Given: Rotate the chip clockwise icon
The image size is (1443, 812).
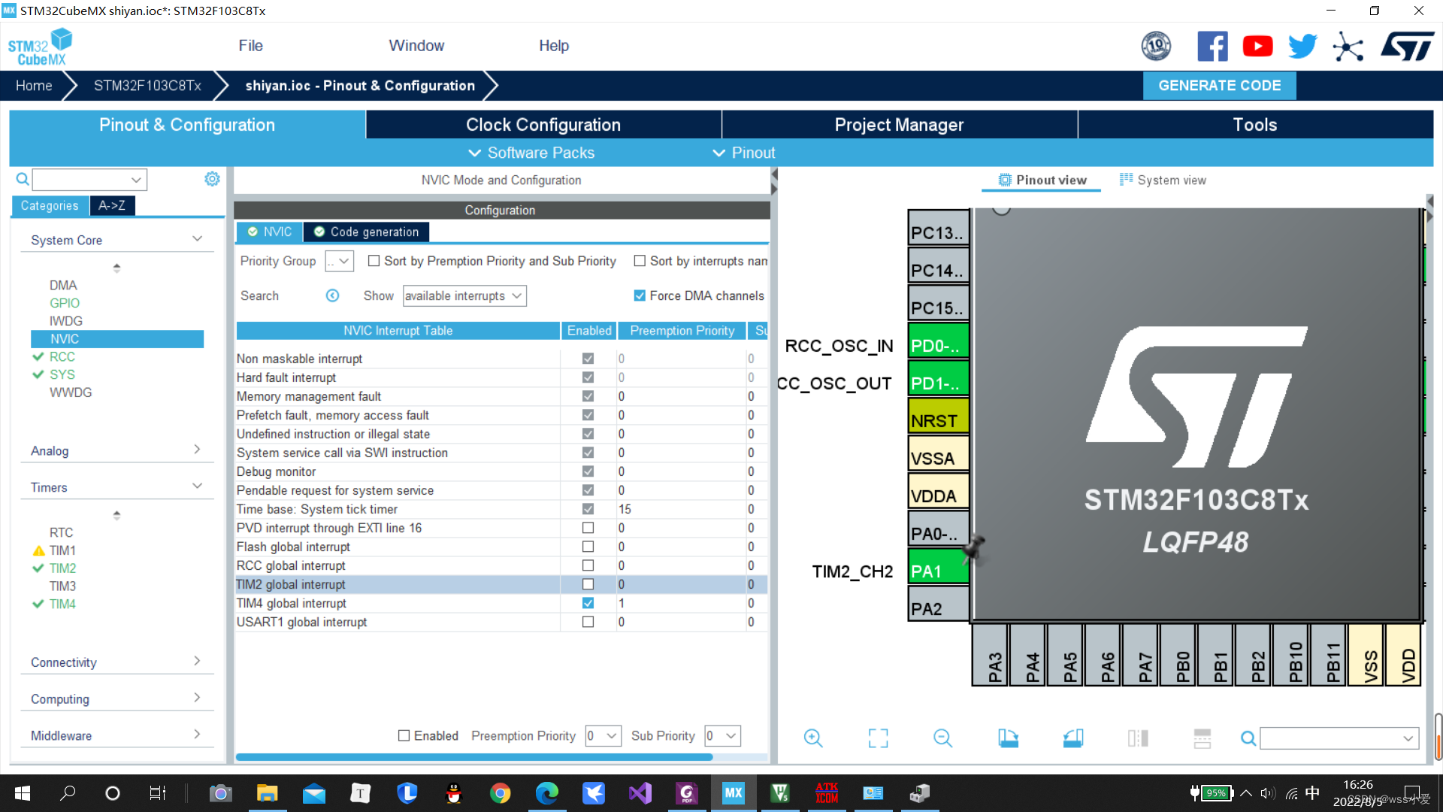Looking at the screenshot, I should click(1008, 738).
